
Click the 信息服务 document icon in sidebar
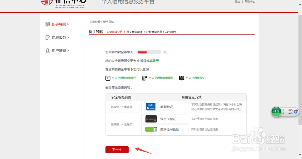48,37
